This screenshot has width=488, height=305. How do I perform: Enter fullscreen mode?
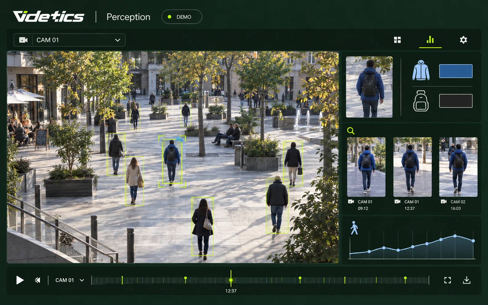pyautogui.click(x=448, y=280)
